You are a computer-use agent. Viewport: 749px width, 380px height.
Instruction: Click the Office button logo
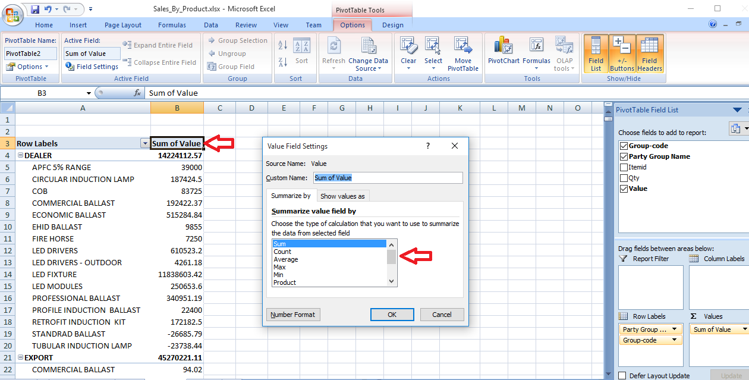[13, 14]
